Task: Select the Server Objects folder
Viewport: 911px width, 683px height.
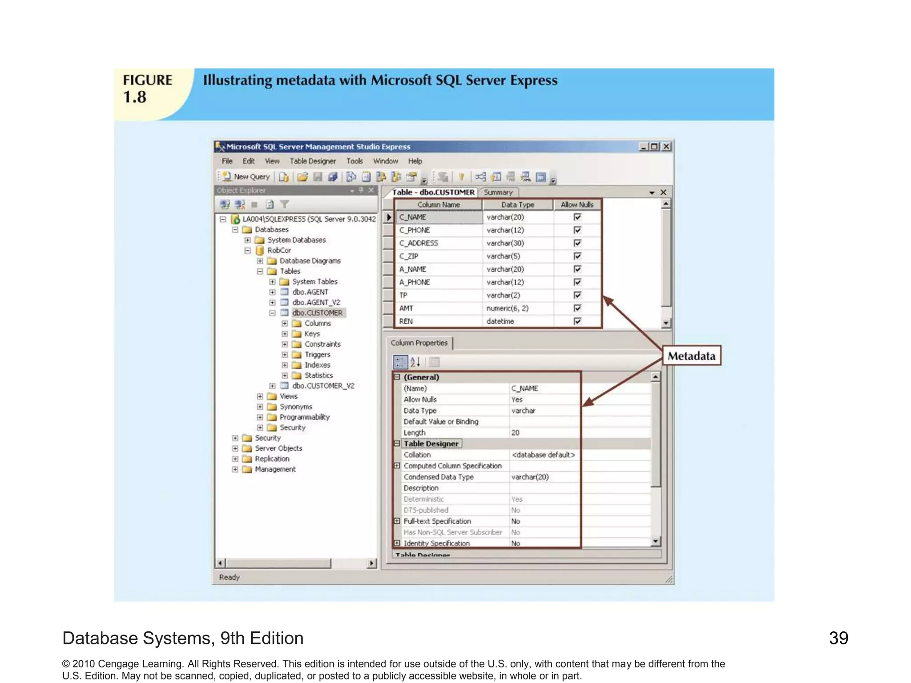Action: pyautogui.click(x=278, y=448)
